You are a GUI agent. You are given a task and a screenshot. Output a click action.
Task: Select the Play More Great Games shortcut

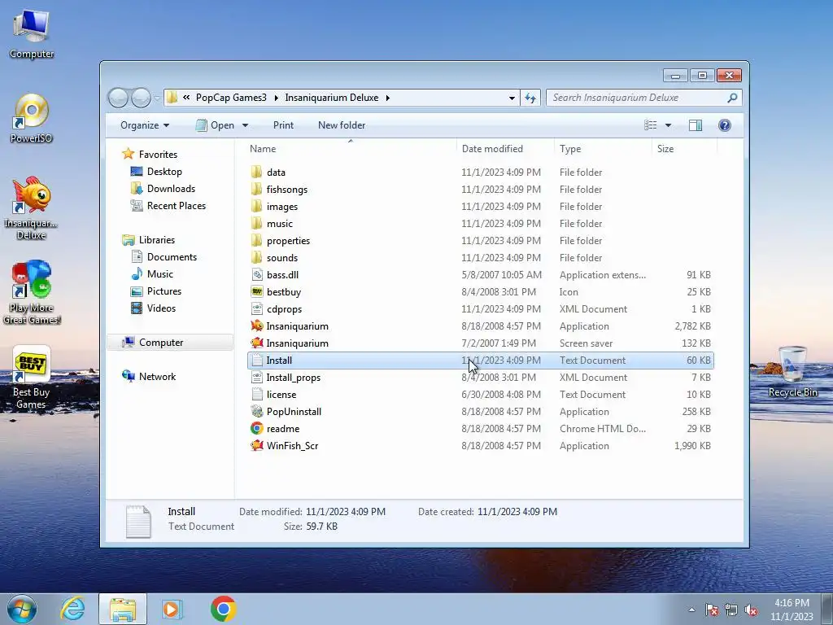click(x=32, y=292)
